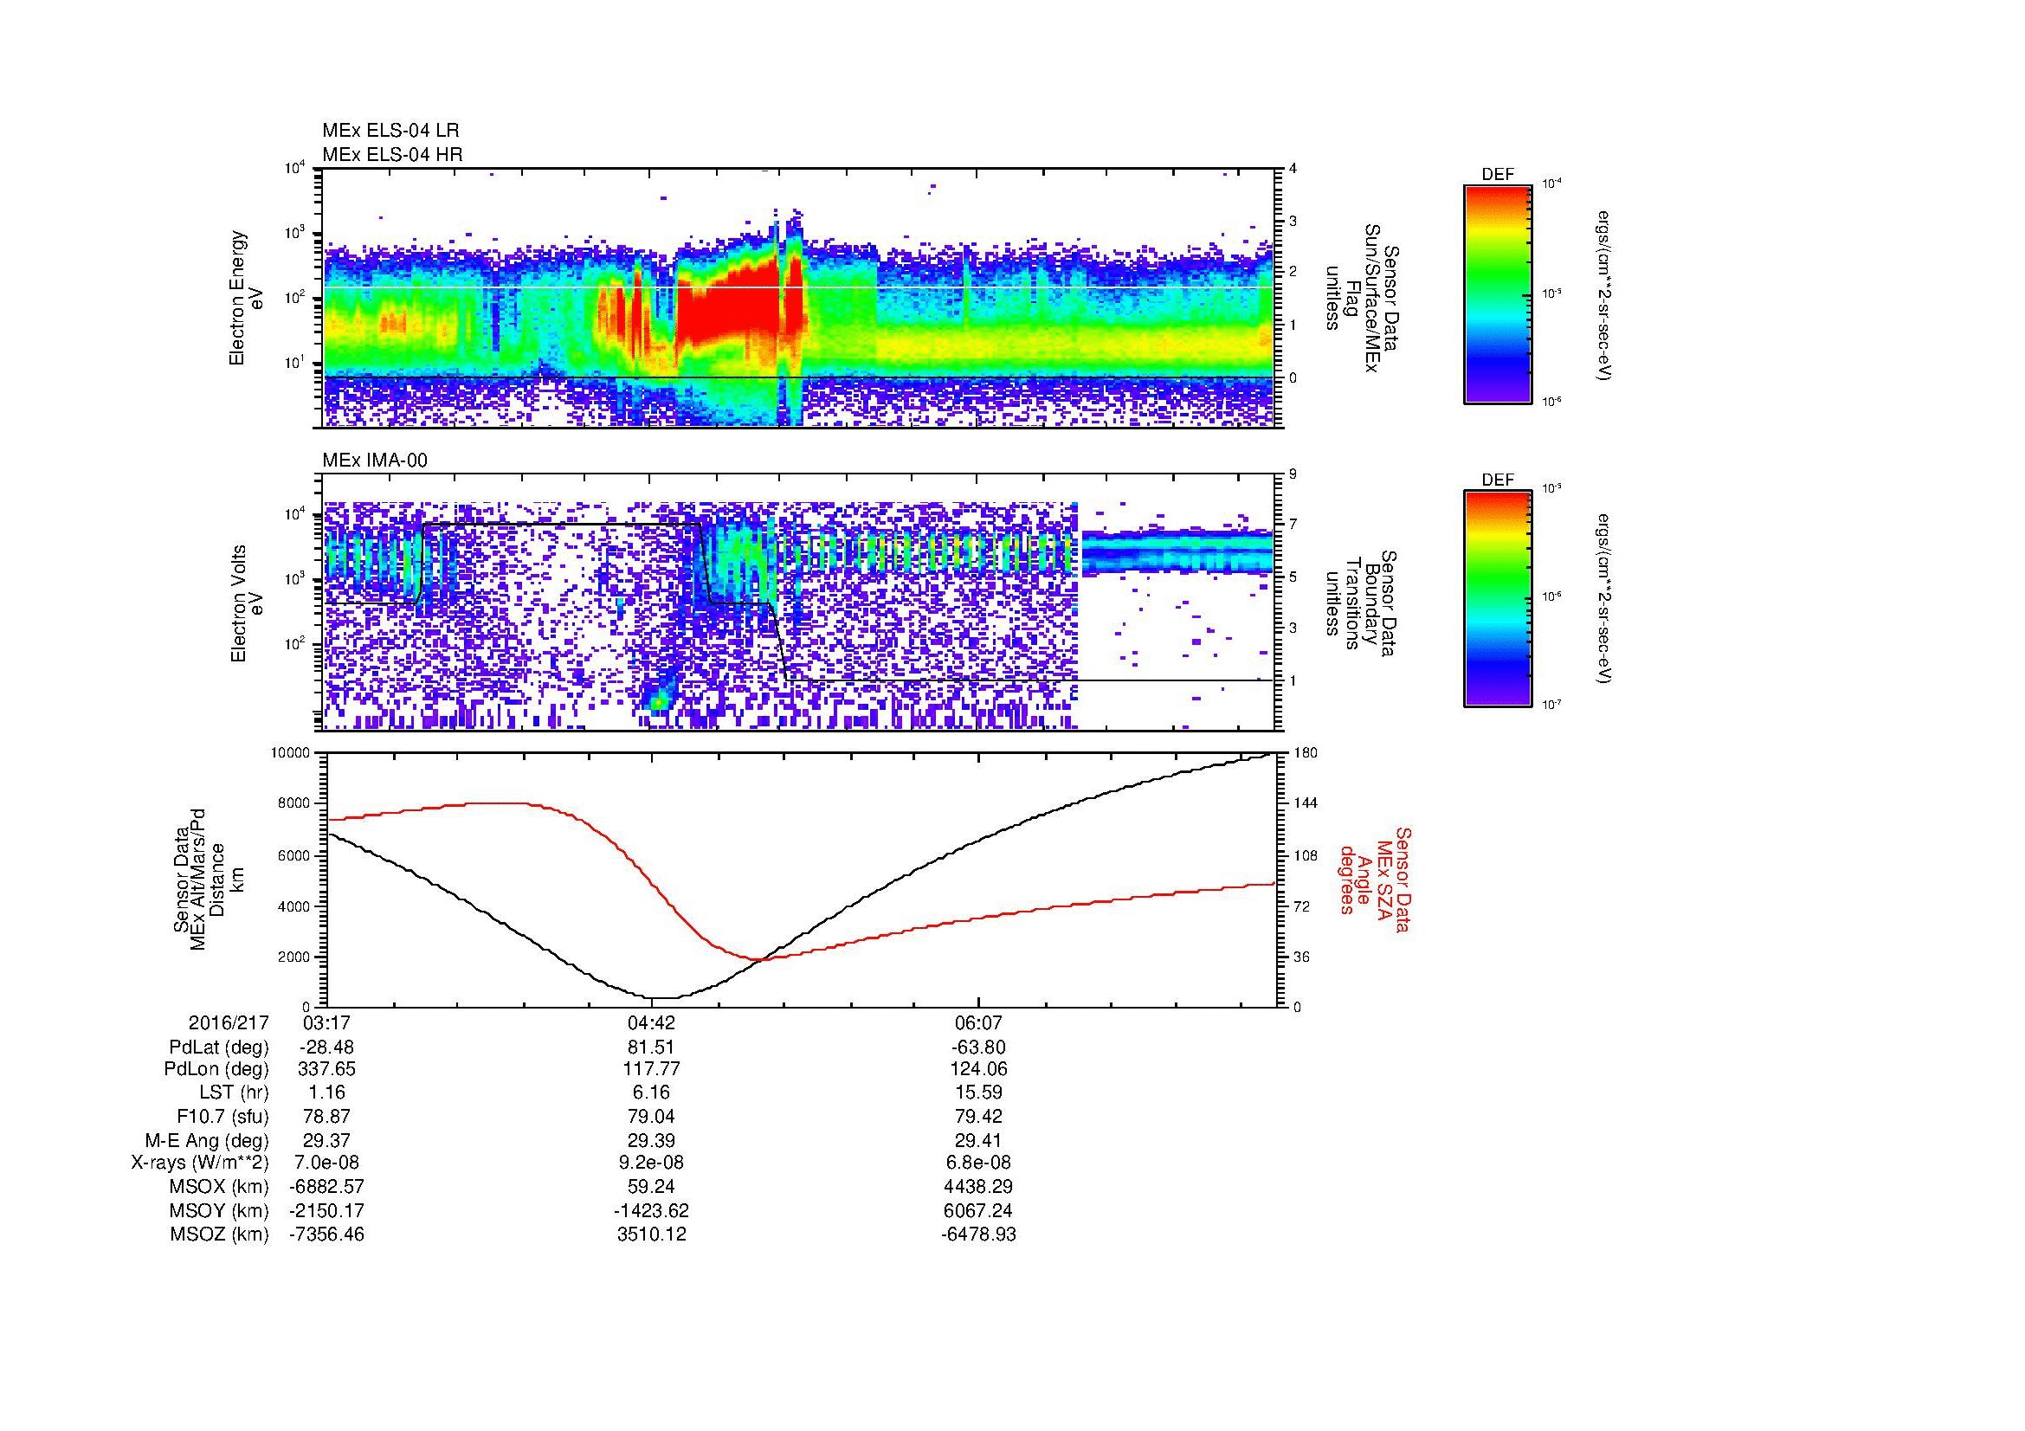Click the 'LST (hr)' row label
This screenshot has height=1431, width=2025.
(x=234, y=1093)
